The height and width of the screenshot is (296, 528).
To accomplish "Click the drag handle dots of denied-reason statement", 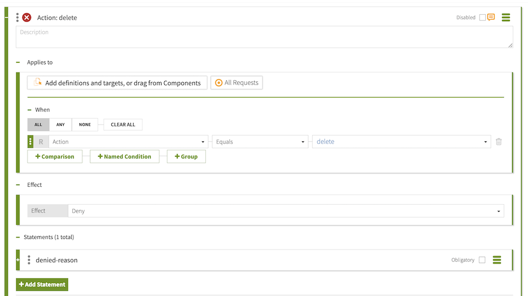I will pyautogui.click(x=29, y=260).
